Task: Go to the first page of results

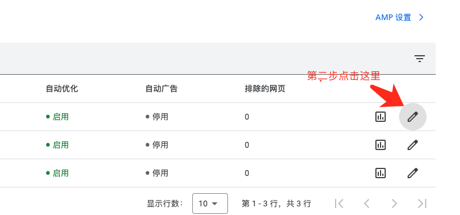Action: 339,204
